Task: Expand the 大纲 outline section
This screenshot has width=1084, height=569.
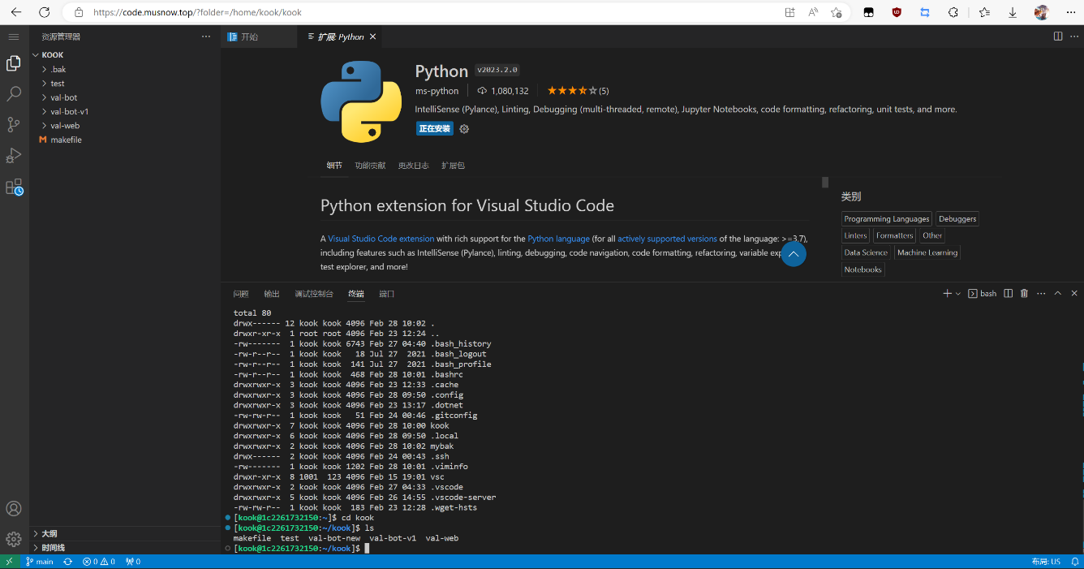Action: (x=125, y=533)
